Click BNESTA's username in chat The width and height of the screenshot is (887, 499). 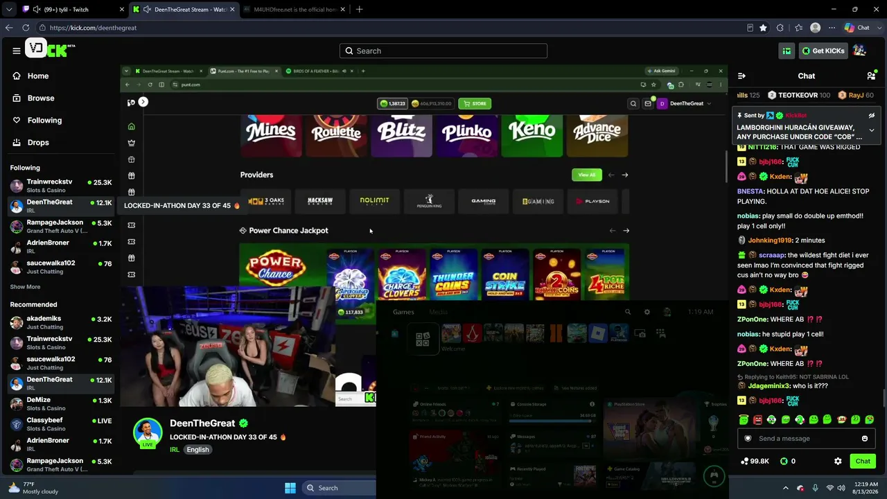click(750, 191)
